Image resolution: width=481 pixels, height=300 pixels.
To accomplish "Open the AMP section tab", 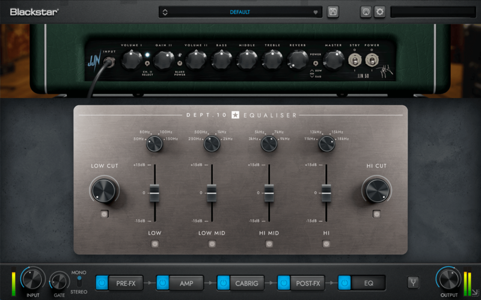I will pos(186,283).
